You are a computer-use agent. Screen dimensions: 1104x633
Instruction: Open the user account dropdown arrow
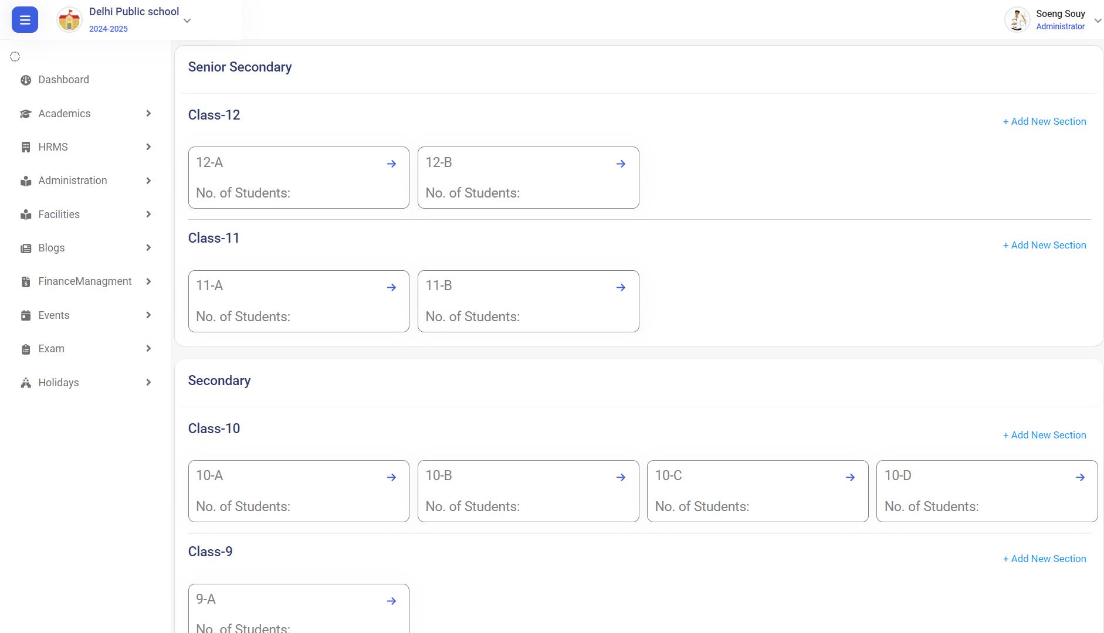[x=1098, y=21]
